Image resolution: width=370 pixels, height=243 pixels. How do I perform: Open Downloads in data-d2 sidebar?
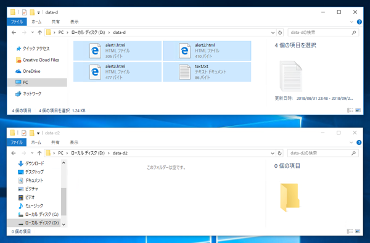(31, 163)
